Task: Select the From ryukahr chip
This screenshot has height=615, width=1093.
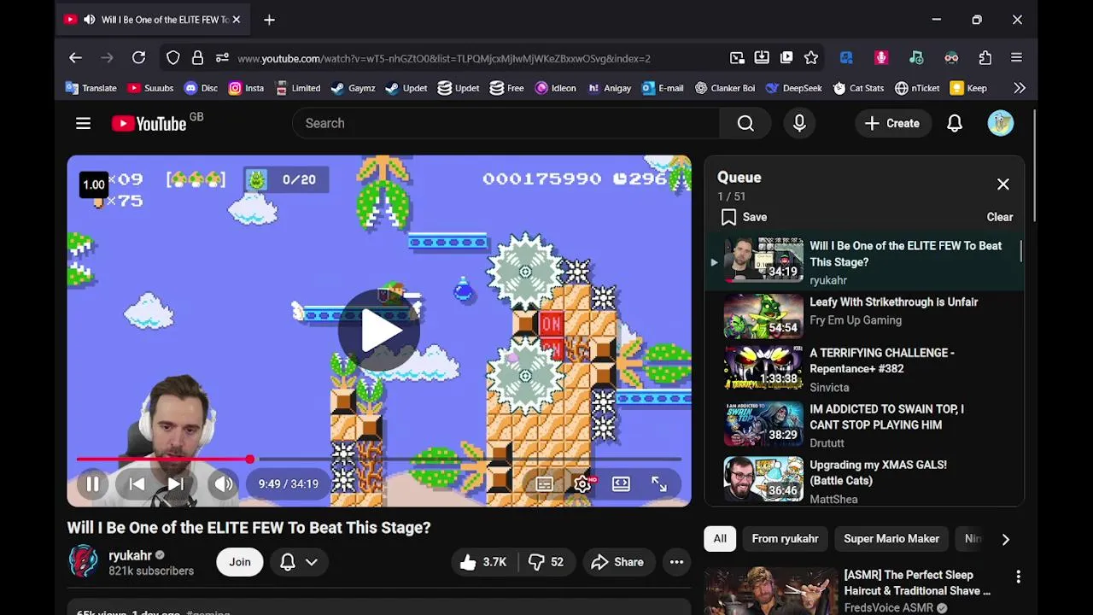Action: coord(785,539)
